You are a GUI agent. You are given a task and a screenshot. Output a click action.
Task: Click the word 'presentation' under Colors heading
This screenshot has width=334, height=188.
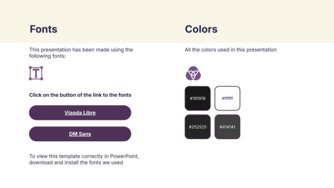tap(262, 50)
